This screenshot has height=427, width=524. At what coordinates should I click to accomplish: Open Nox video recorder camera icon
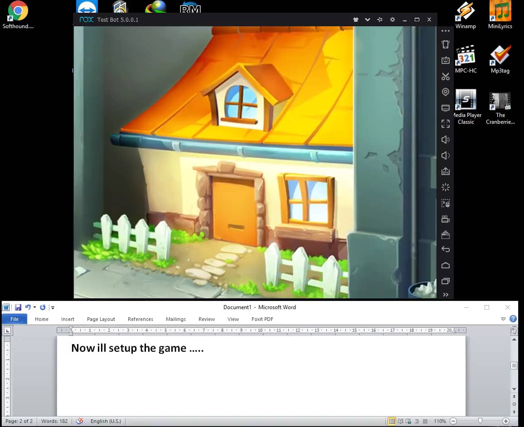(445, 219)
